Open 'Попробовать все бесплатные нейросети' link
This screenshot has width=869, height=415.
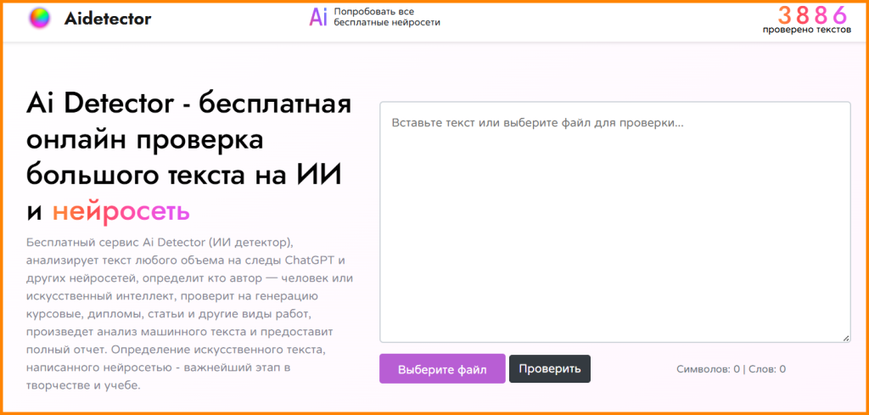[387, 17]
